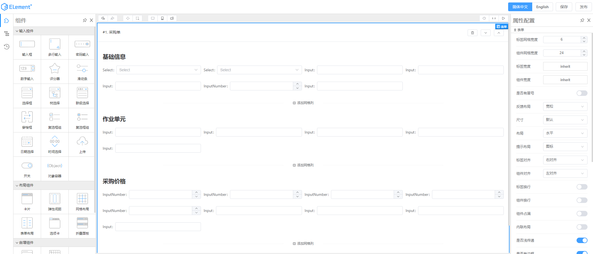Viewport: 593px width, 254px height.
Task: Click the 保存 save button
Action: [x=564, y=7]
